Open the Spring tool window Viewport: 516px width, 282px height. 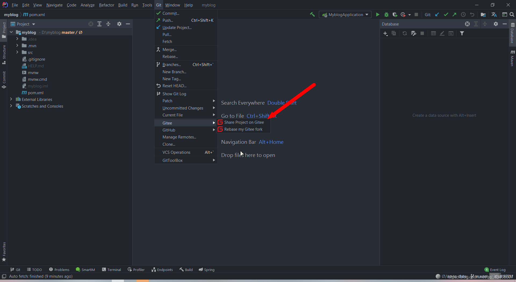pyautogui.click(x=206, y=270)
